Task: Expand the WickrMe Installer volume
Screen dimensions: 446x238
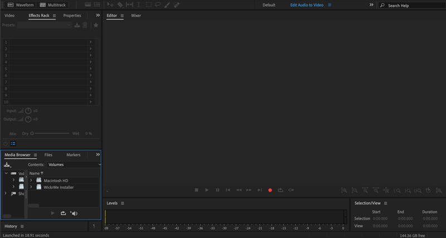Action: (31, 187)
